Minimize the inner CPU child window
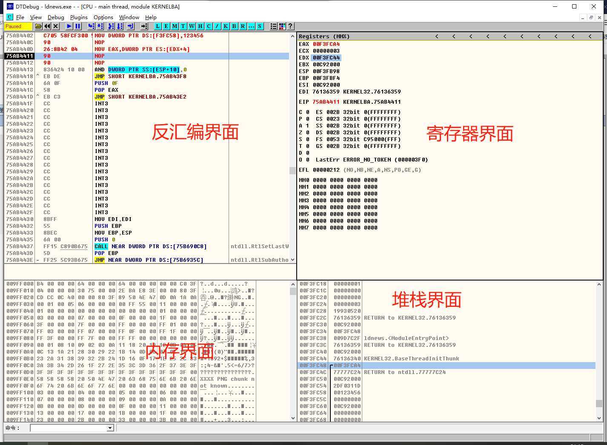The height and width of the screenshot is (445, 607). click(x=583, y=17)
